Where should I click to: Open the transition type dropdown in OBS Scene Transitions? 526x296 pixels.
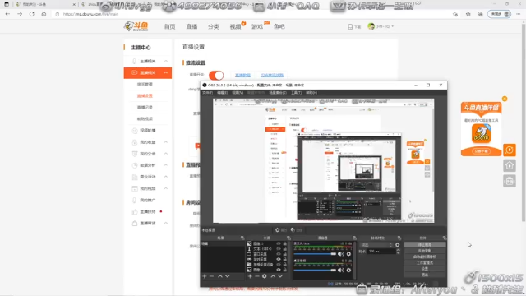[376, 245]
